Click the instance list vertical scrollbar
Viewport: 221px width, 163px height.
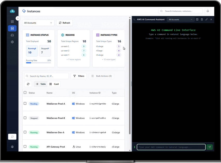click(x=130, y=76)
